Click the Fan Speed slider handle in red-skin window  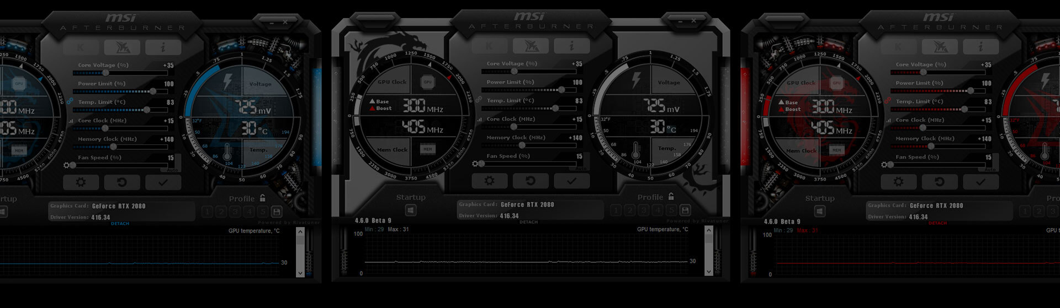coord(891,165)
